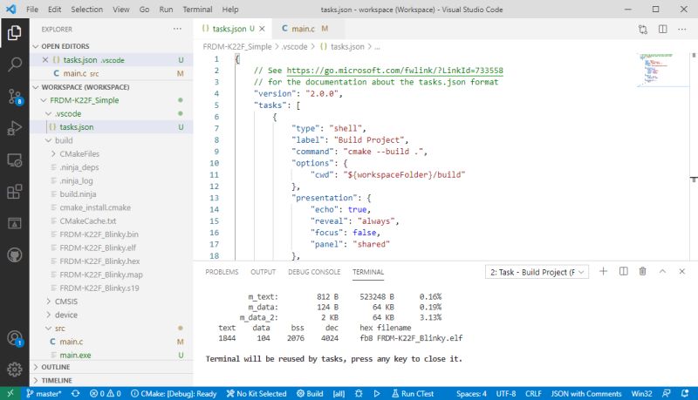
Task: Split the editor to the right
Action: click(663, 30)
